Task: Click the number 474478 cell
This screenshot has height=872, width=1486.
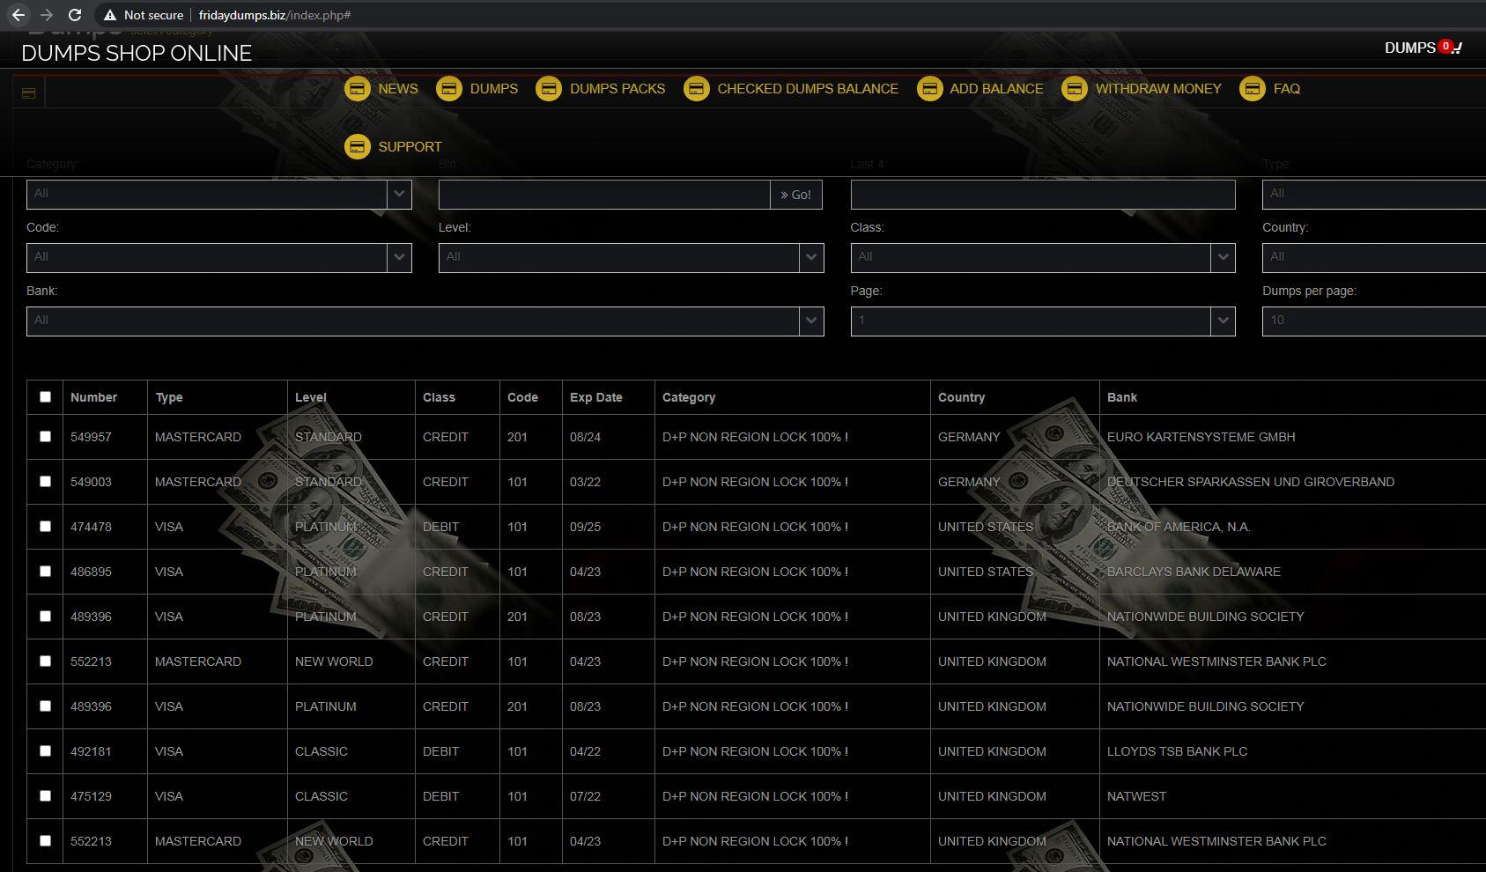Action: (91, 527)
